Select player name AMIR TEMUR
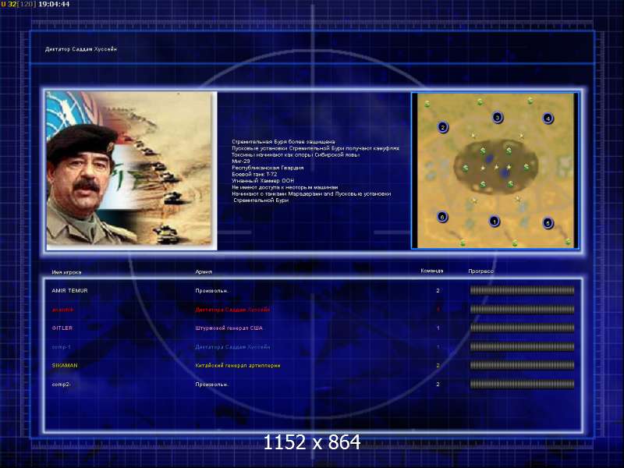 (x=69, y=290)
